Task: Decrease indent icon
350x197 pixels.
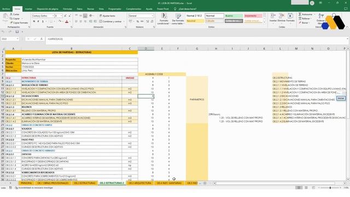Action: point(91,21)
